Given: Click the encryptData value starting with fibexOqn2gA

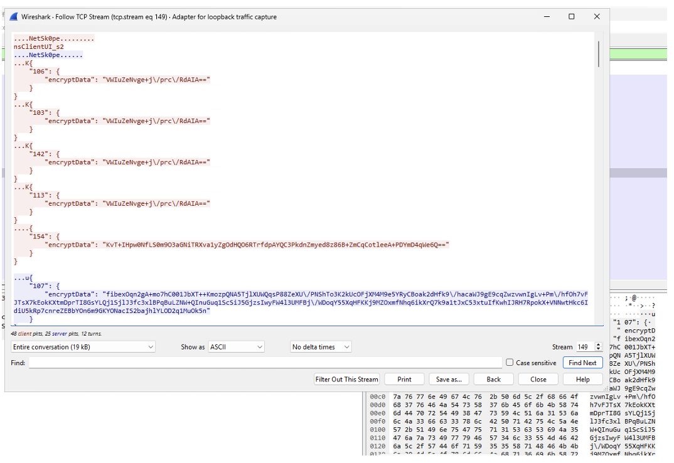Looking at the screenshot, I should click(301, 302).
